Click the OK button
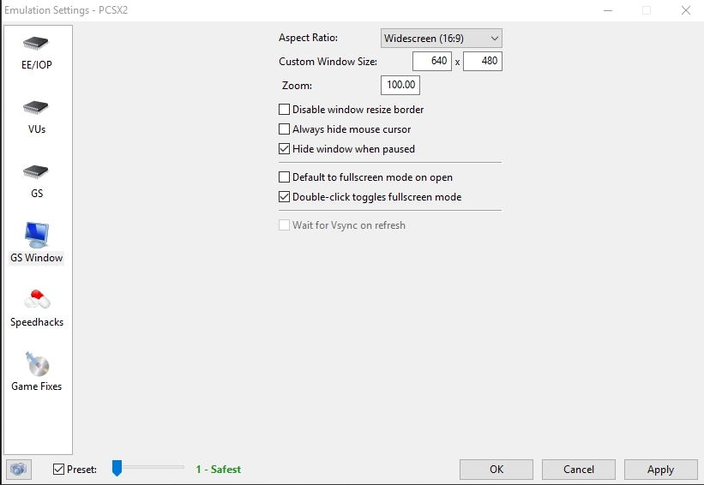Image resolution: width=704 pixels, height=485 pixels. point(496,470)
